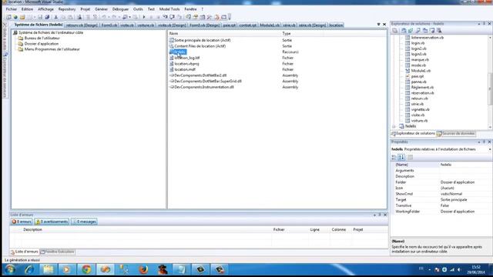Select location.mdf in the file list
This screenshot has width=493, height=277.
pos(185,69)
